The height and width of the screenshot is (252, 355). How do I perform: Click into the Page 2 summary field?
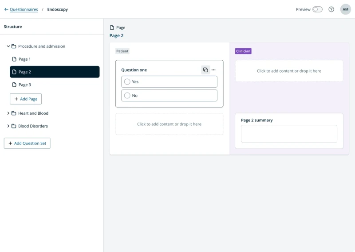pos(289,134)
